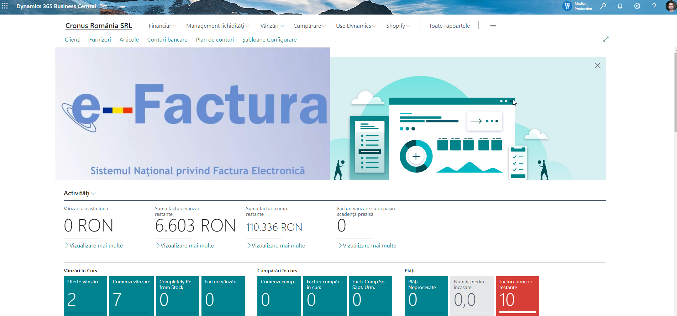Open Plan de conturi

click(x=215, y=40)
